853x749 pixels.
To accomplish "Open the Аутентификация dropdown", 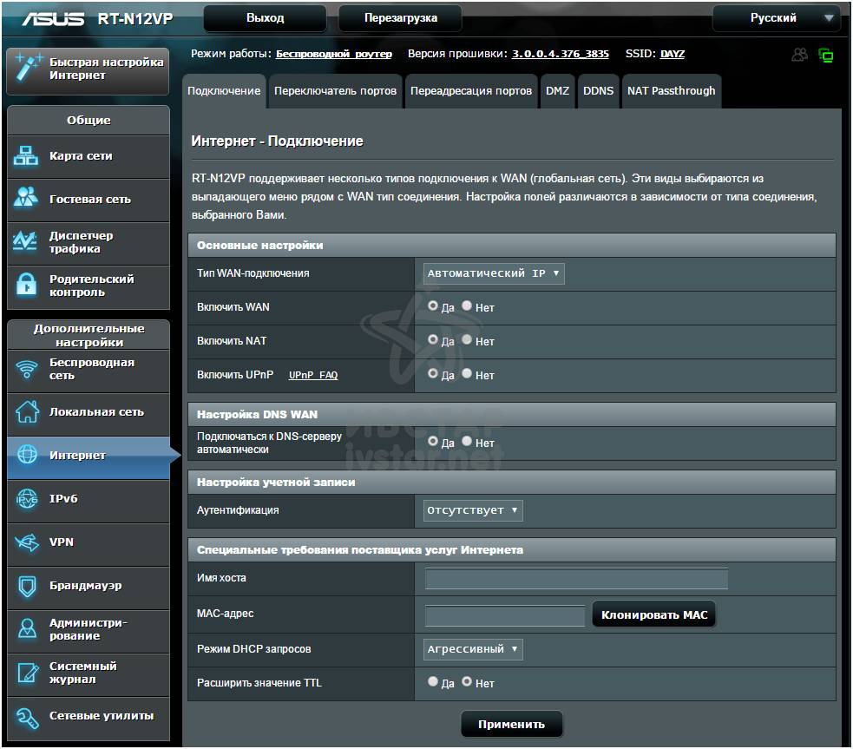I will point(473,510).
